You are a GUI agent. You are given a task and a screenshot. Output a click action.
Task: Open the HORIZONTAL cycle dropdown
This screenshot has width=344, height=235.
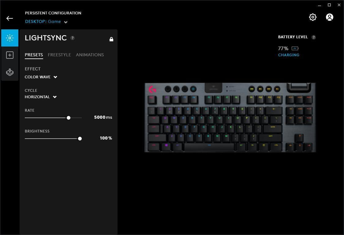click(x=41, y=97)
